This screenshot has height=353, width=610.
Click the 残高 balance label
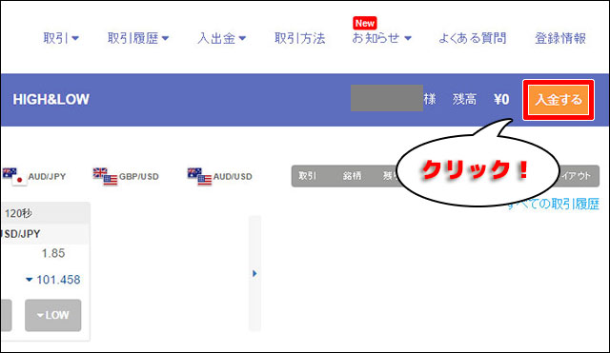(464, 99)
